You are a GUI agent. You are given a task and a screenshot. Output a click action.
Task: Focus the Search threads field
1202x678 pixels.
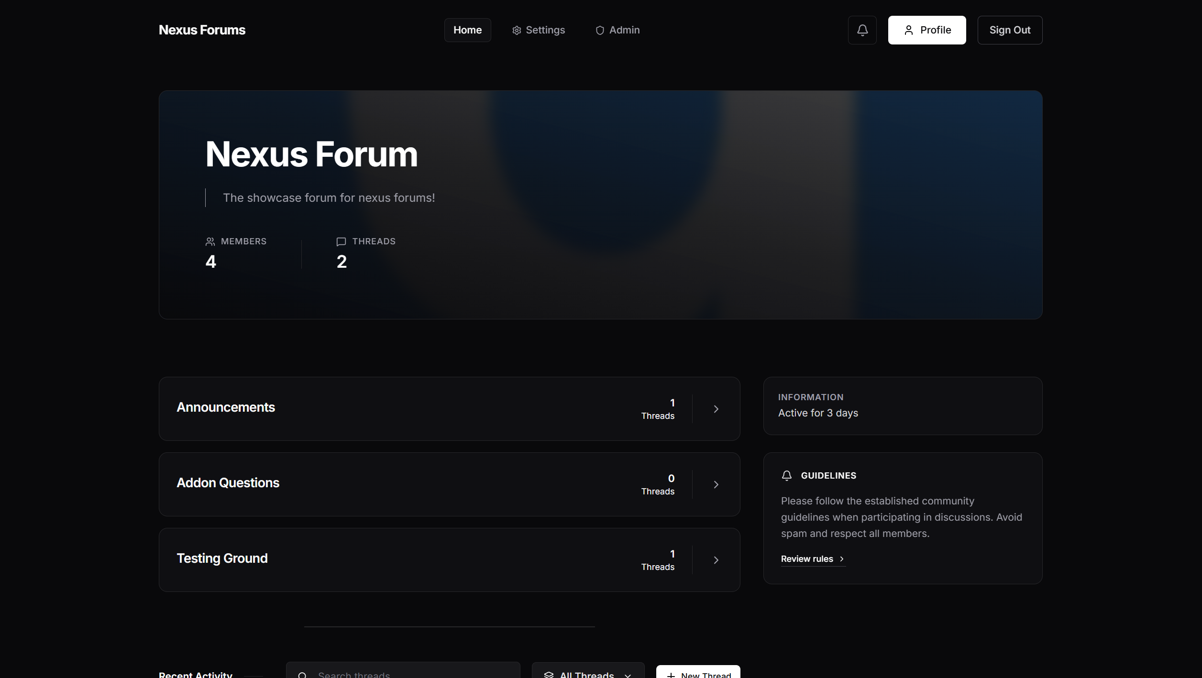pyautogui.click(x=403, y=670)
